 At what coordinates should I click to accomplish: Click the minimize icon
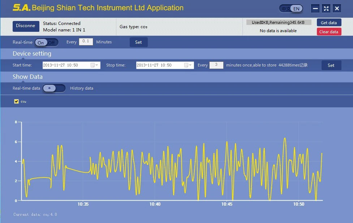(x=315, y=8)
